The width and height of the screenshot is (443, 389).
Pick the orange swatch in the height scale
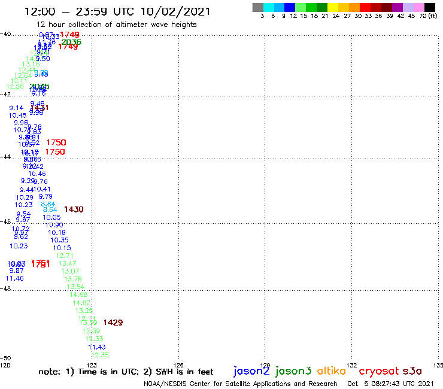point(354,7)
